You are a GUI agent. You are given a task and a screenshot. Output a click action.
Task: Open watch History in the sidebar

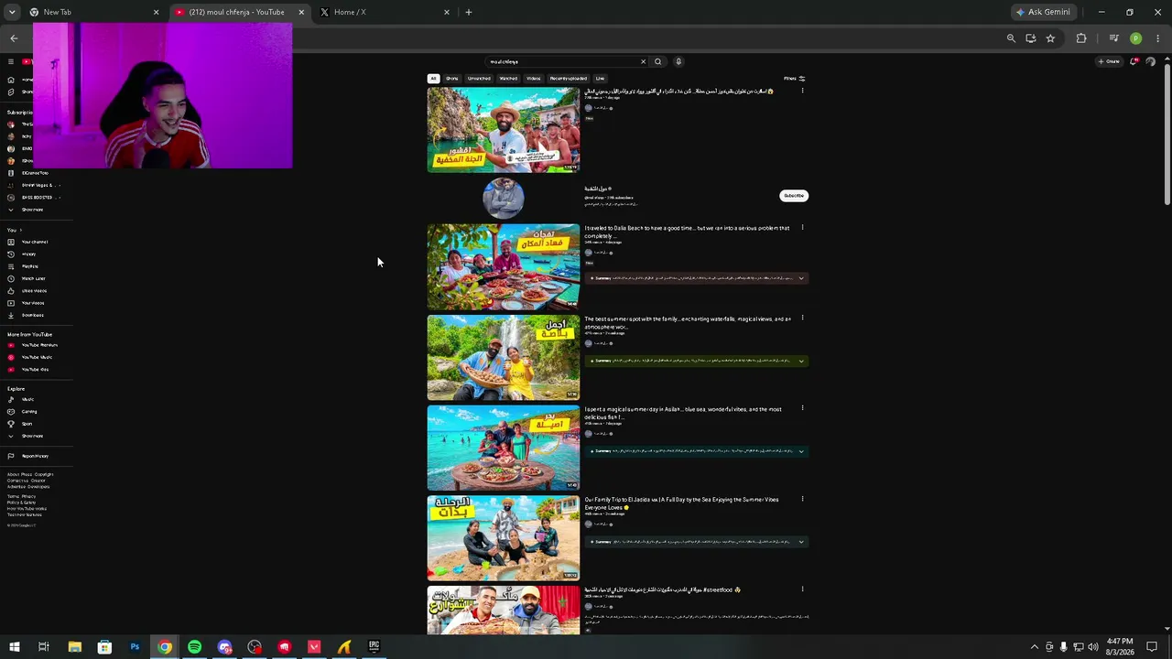click(29, 254)
